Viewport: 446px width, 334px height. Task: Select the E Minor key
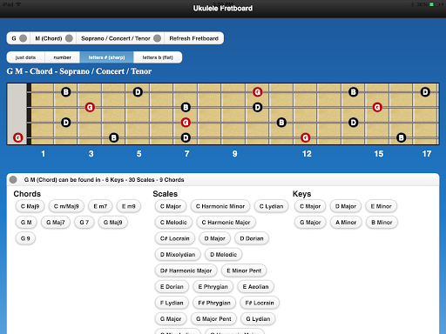click(x=381, y=206)
